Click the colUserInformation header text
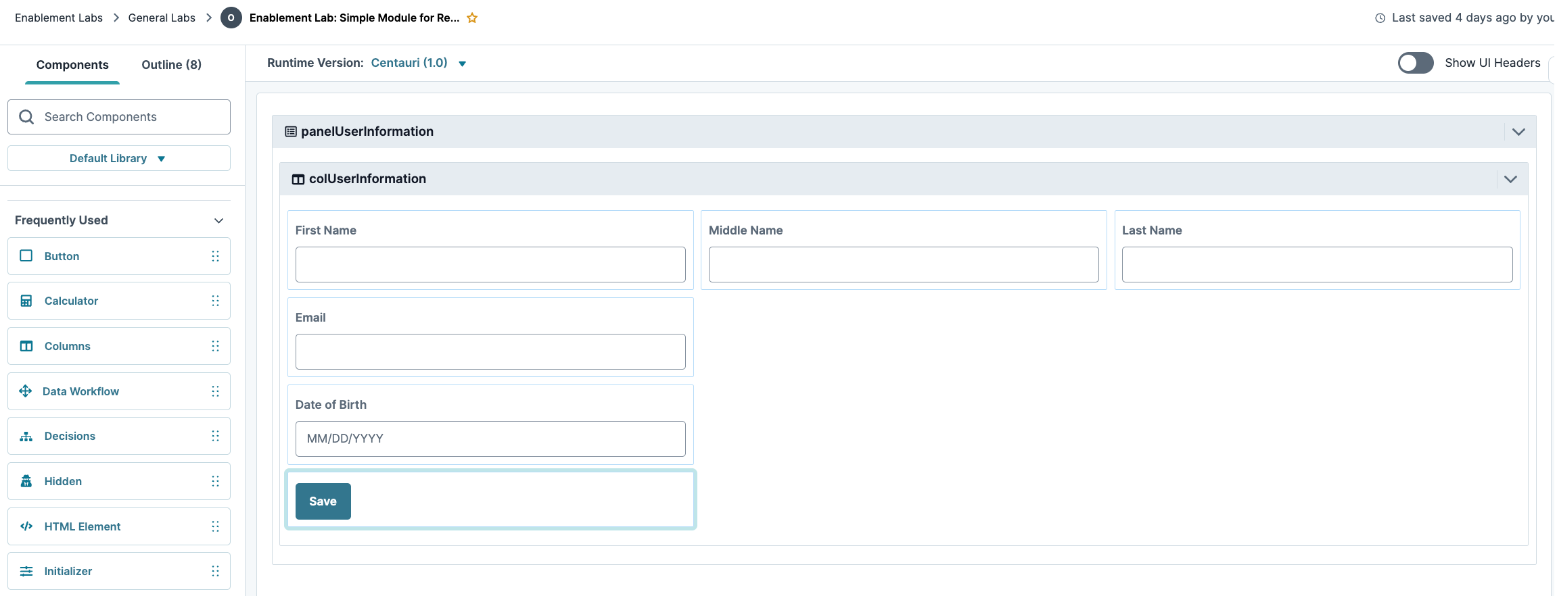The image size is (1557, 596). coord(367,179)
